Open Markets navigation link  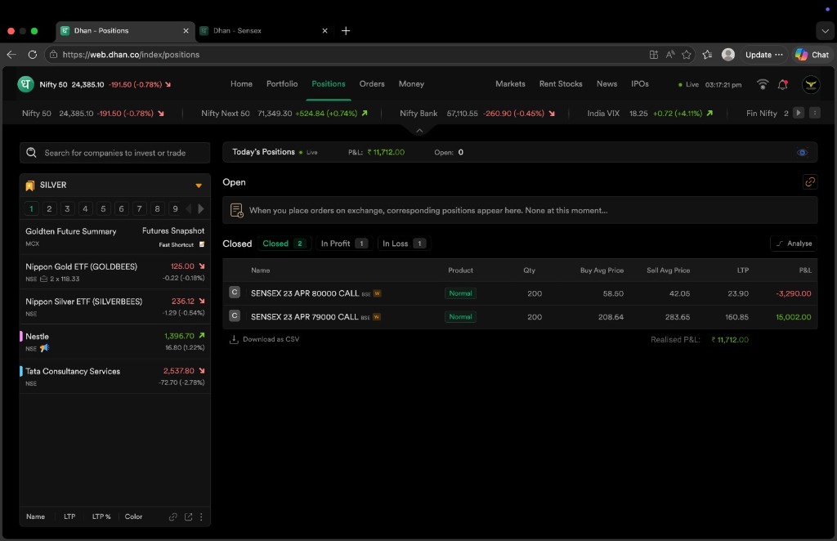point(510,83)
